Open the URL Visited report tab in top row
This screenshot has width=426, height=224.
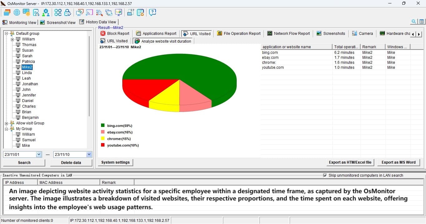coord(197,34)
